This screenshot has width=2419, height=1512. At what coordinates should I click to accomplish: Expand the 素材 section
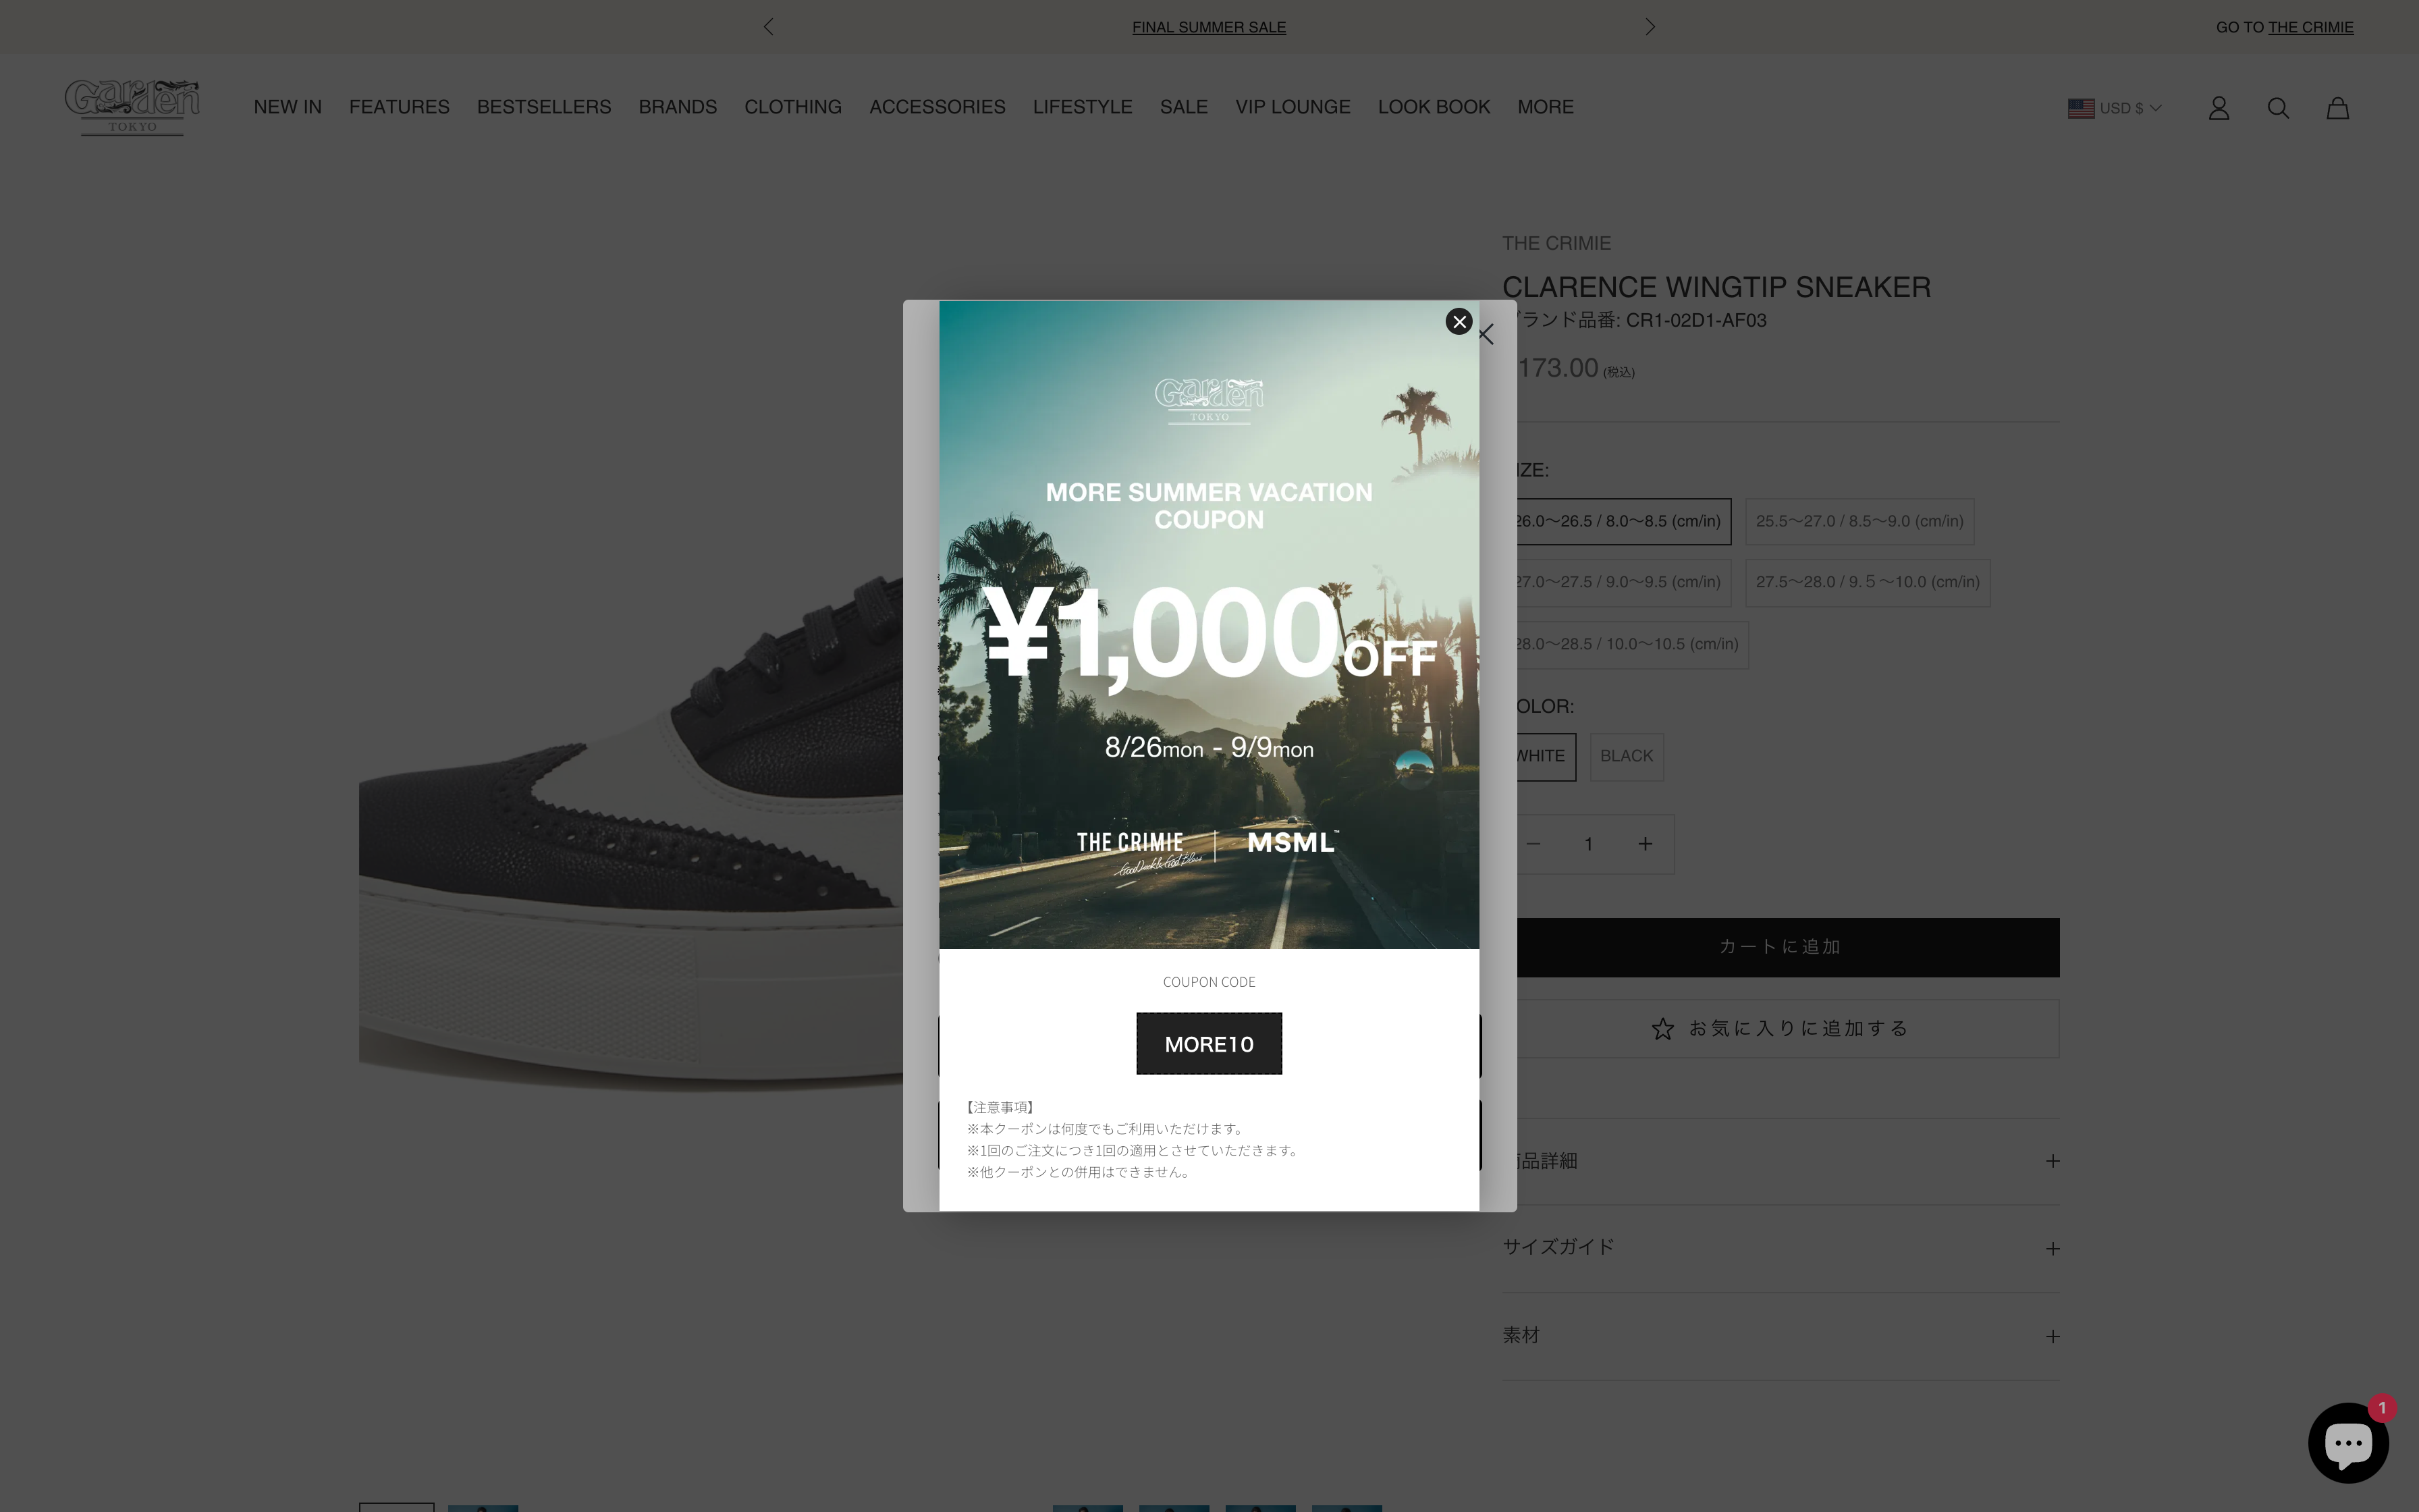click(x=1781, y=1335)
